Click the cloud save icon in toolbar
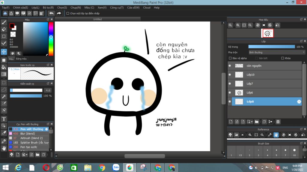 5,13
